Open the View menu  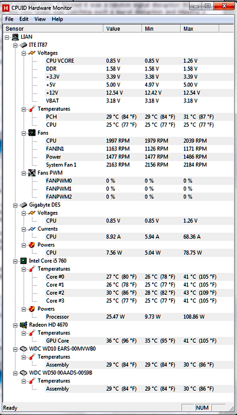40,19
